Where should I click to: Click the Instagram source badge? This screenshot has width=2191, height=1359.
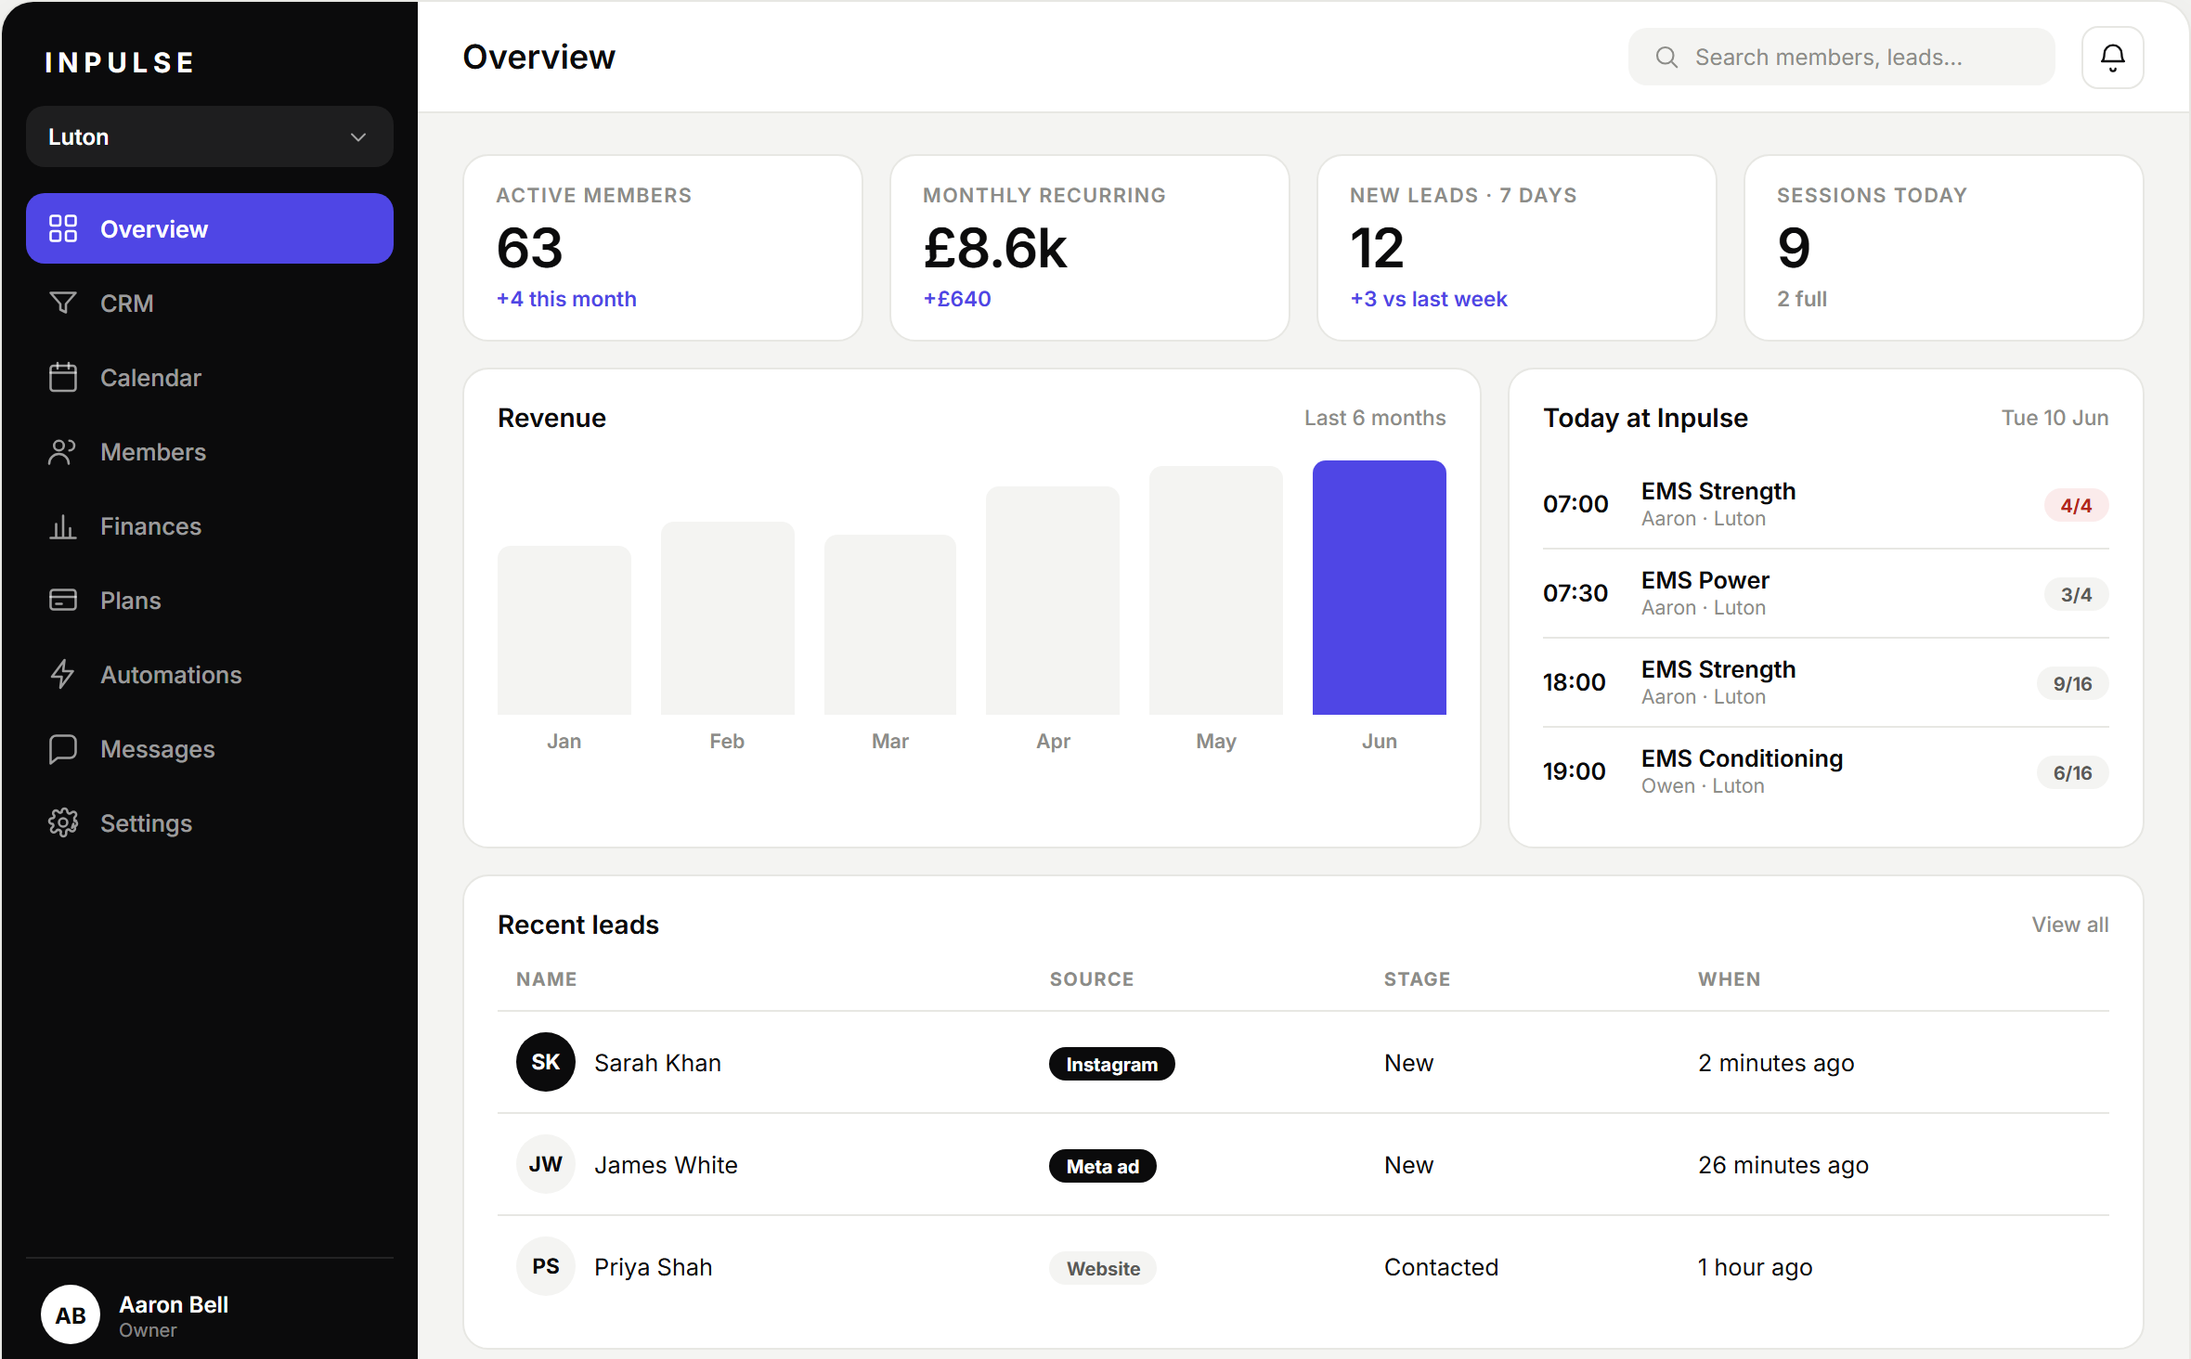(x=1112, y=1064)
